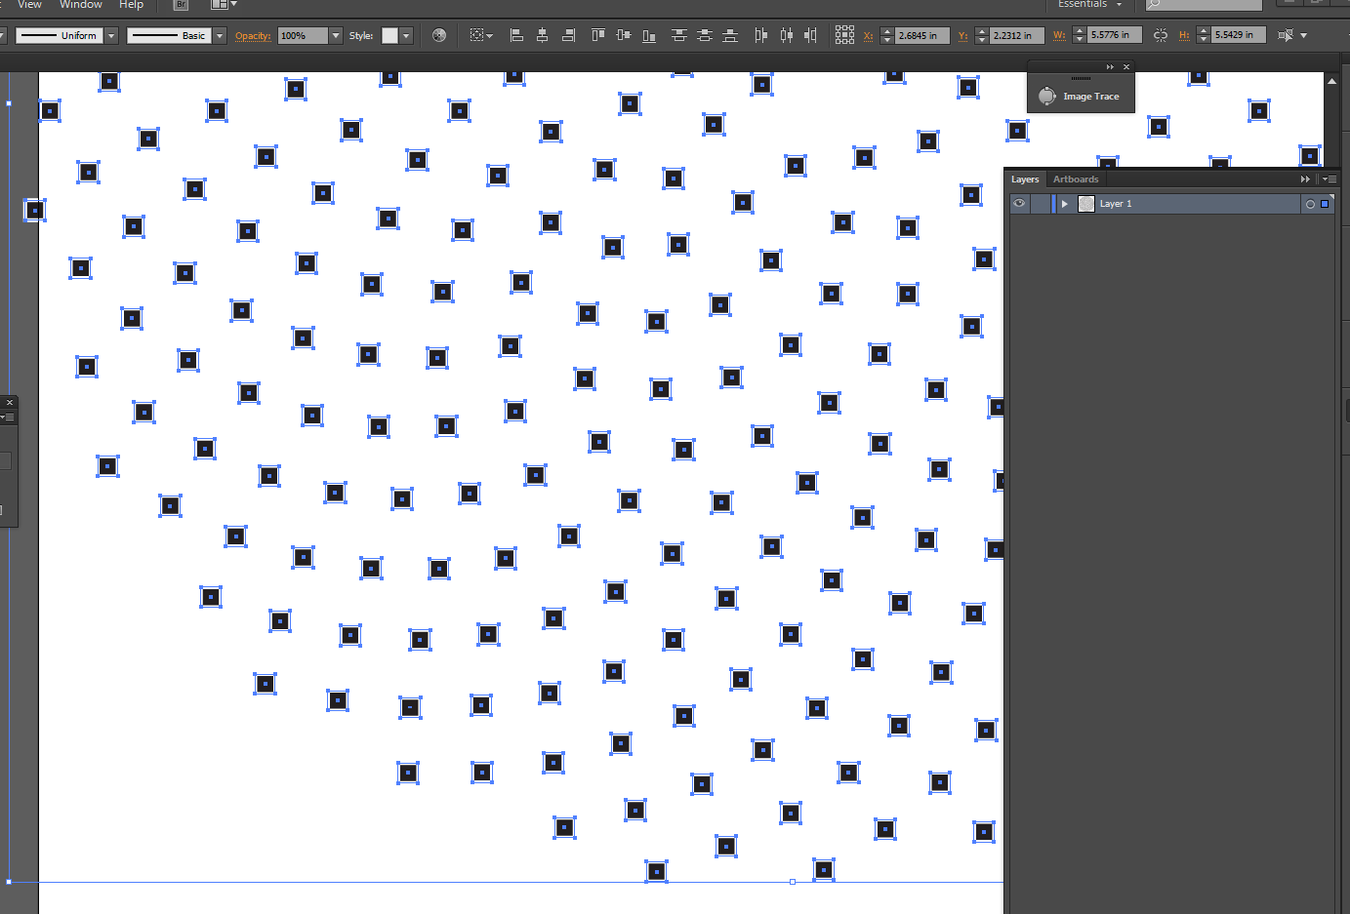Open the Layers panel flyout menu
Image resolution: width=1350 pixels, height=914 pixels.
1330,179
